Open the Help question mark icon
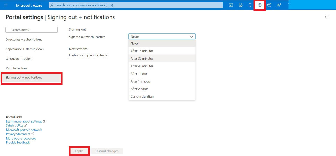Image resolution: width=336 pixels, height=156 pixels. (269, 5)
